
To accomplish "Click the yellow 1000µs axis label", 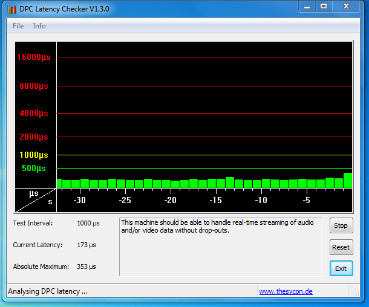I will pyautogui.click(x=34, y=155).
